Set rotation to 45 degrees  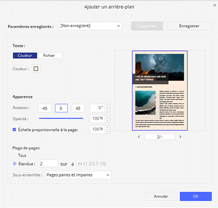click(x=78, y=108)
